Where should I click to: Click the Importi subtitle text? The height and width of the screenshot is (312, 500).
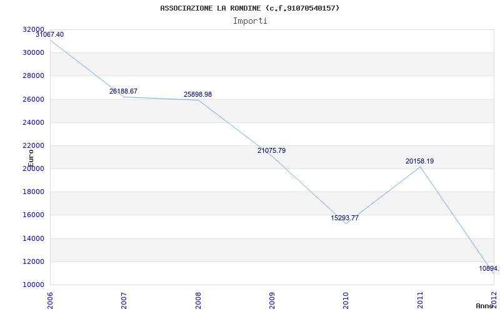click(250, 21)
